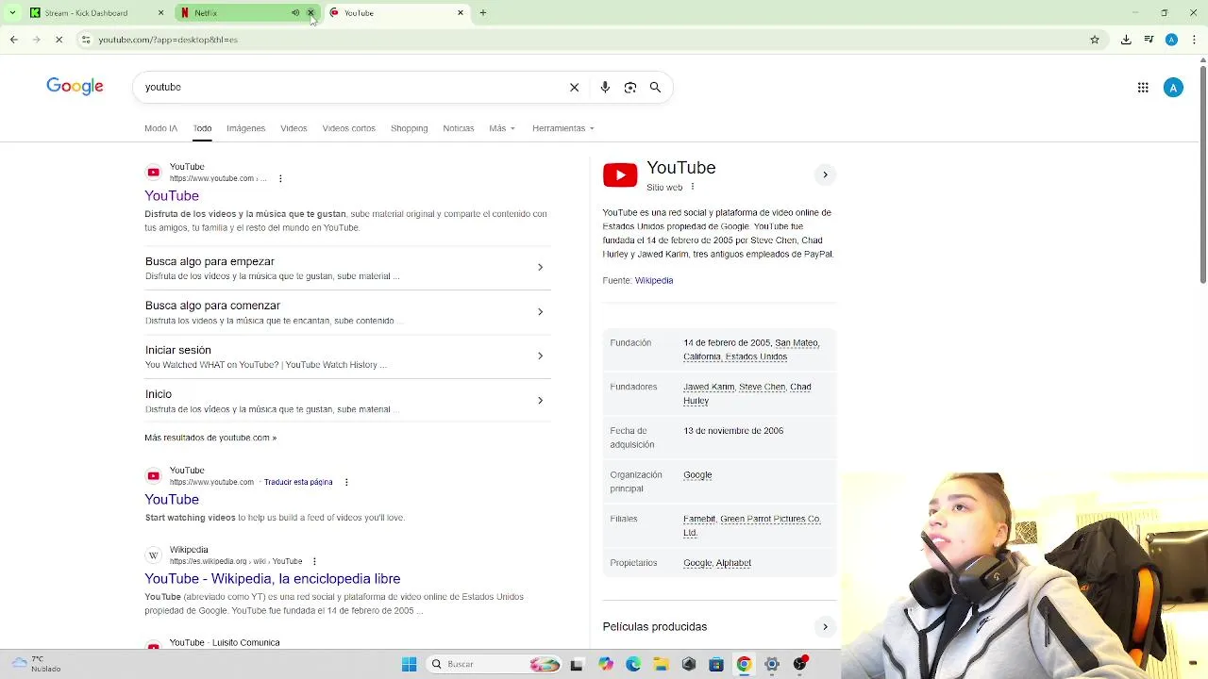The width and height of the screenshot is (1208, 679).
Task: Mute audio on the Netflix tab
Action: 295,13
